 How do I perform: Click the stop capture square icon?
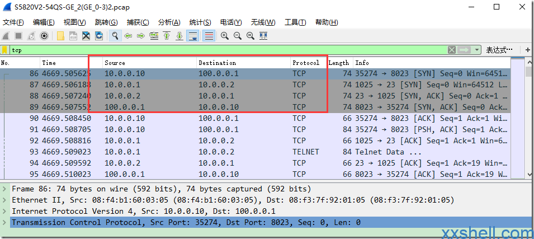pyautogui.click(x=18, y=36)
